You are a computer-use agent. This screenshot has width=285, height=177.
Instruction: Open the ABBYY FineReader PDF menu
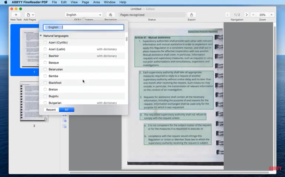point(30,2)
